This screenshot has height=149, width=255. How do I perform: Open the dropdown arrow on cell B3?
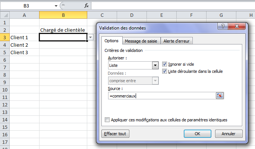click(91, 37)
